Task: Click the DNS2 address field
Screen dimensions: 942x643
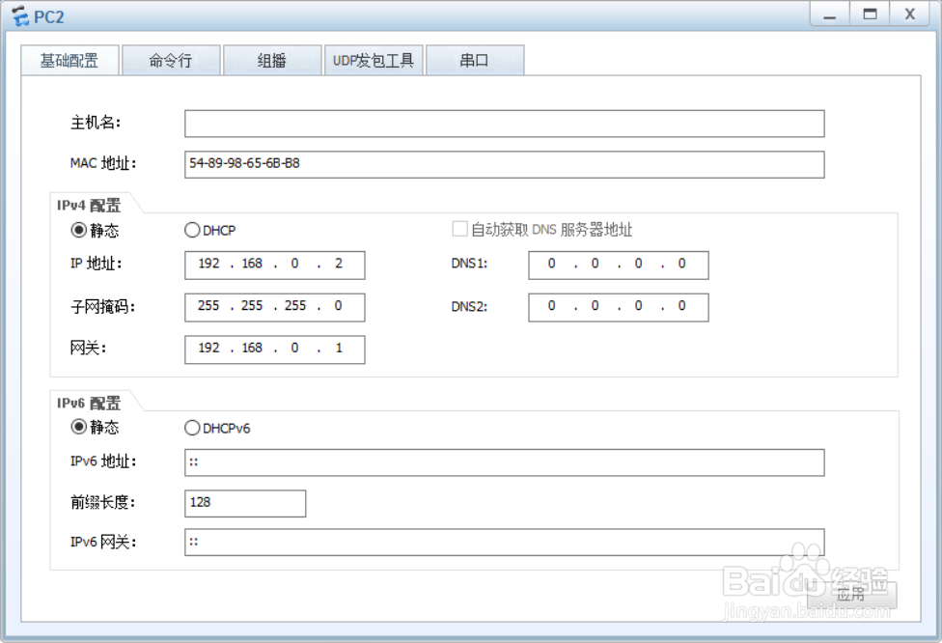Action: [618, 307]
